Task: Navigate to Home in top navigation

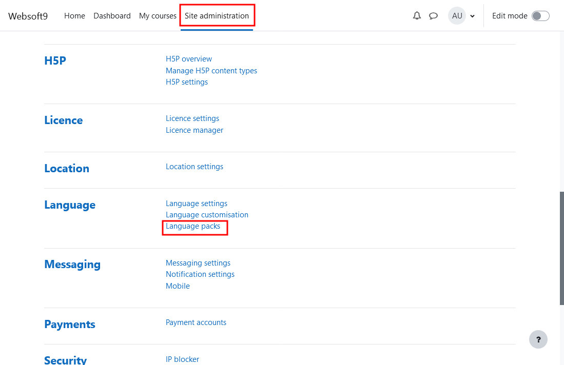Action: click(74, 16)
